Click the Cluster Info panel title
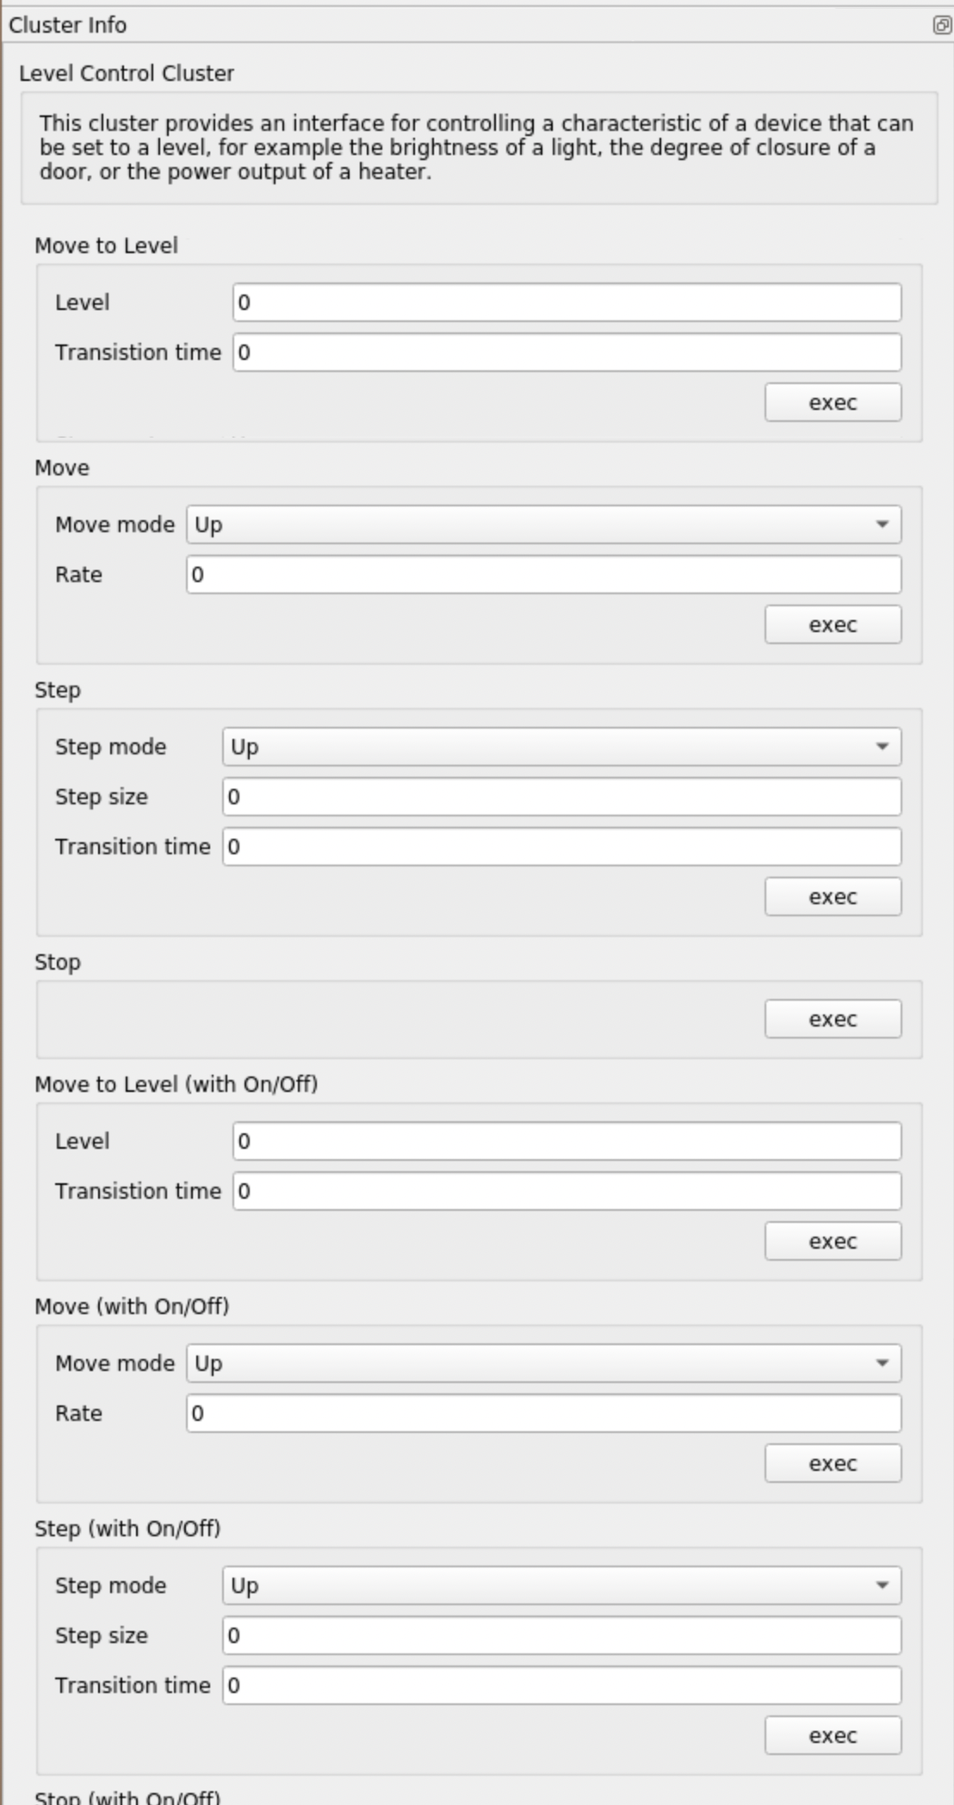Image resolution: width=954 pixels, height=1805 pixels. pyautogui.click(x=68, y=25)
